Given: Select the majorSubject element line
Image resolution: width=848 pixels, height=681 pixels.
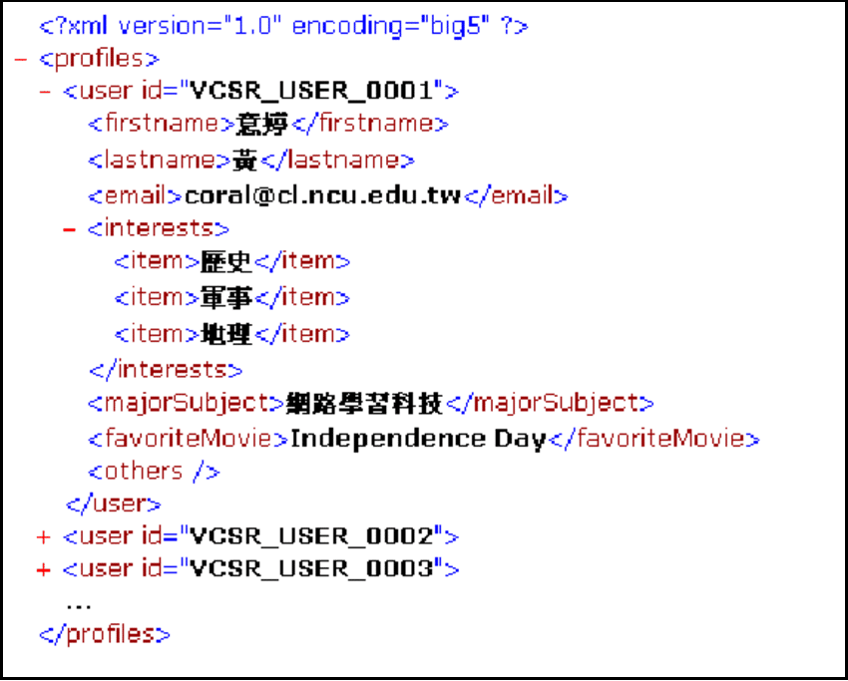Looking at the screenshot, I should click(371, 403).
